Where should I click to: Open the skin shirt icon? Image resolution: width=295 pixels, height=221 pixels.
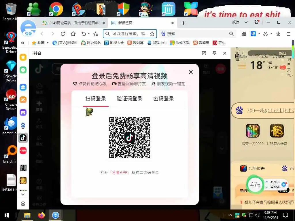pyautogui.click(x=257, y=22)
